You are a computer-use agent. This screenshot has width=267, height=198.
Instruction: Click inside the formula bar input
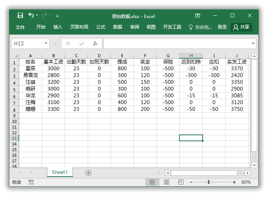click(177, 44)
